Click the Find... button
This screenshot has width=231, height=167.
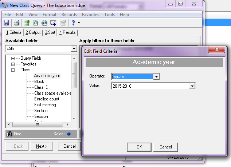(x=15, y=134)
